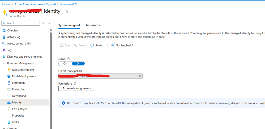The image size is (265, 129).
Task: Open Diagnose and solve problems item
Action: tap(24, 57)
